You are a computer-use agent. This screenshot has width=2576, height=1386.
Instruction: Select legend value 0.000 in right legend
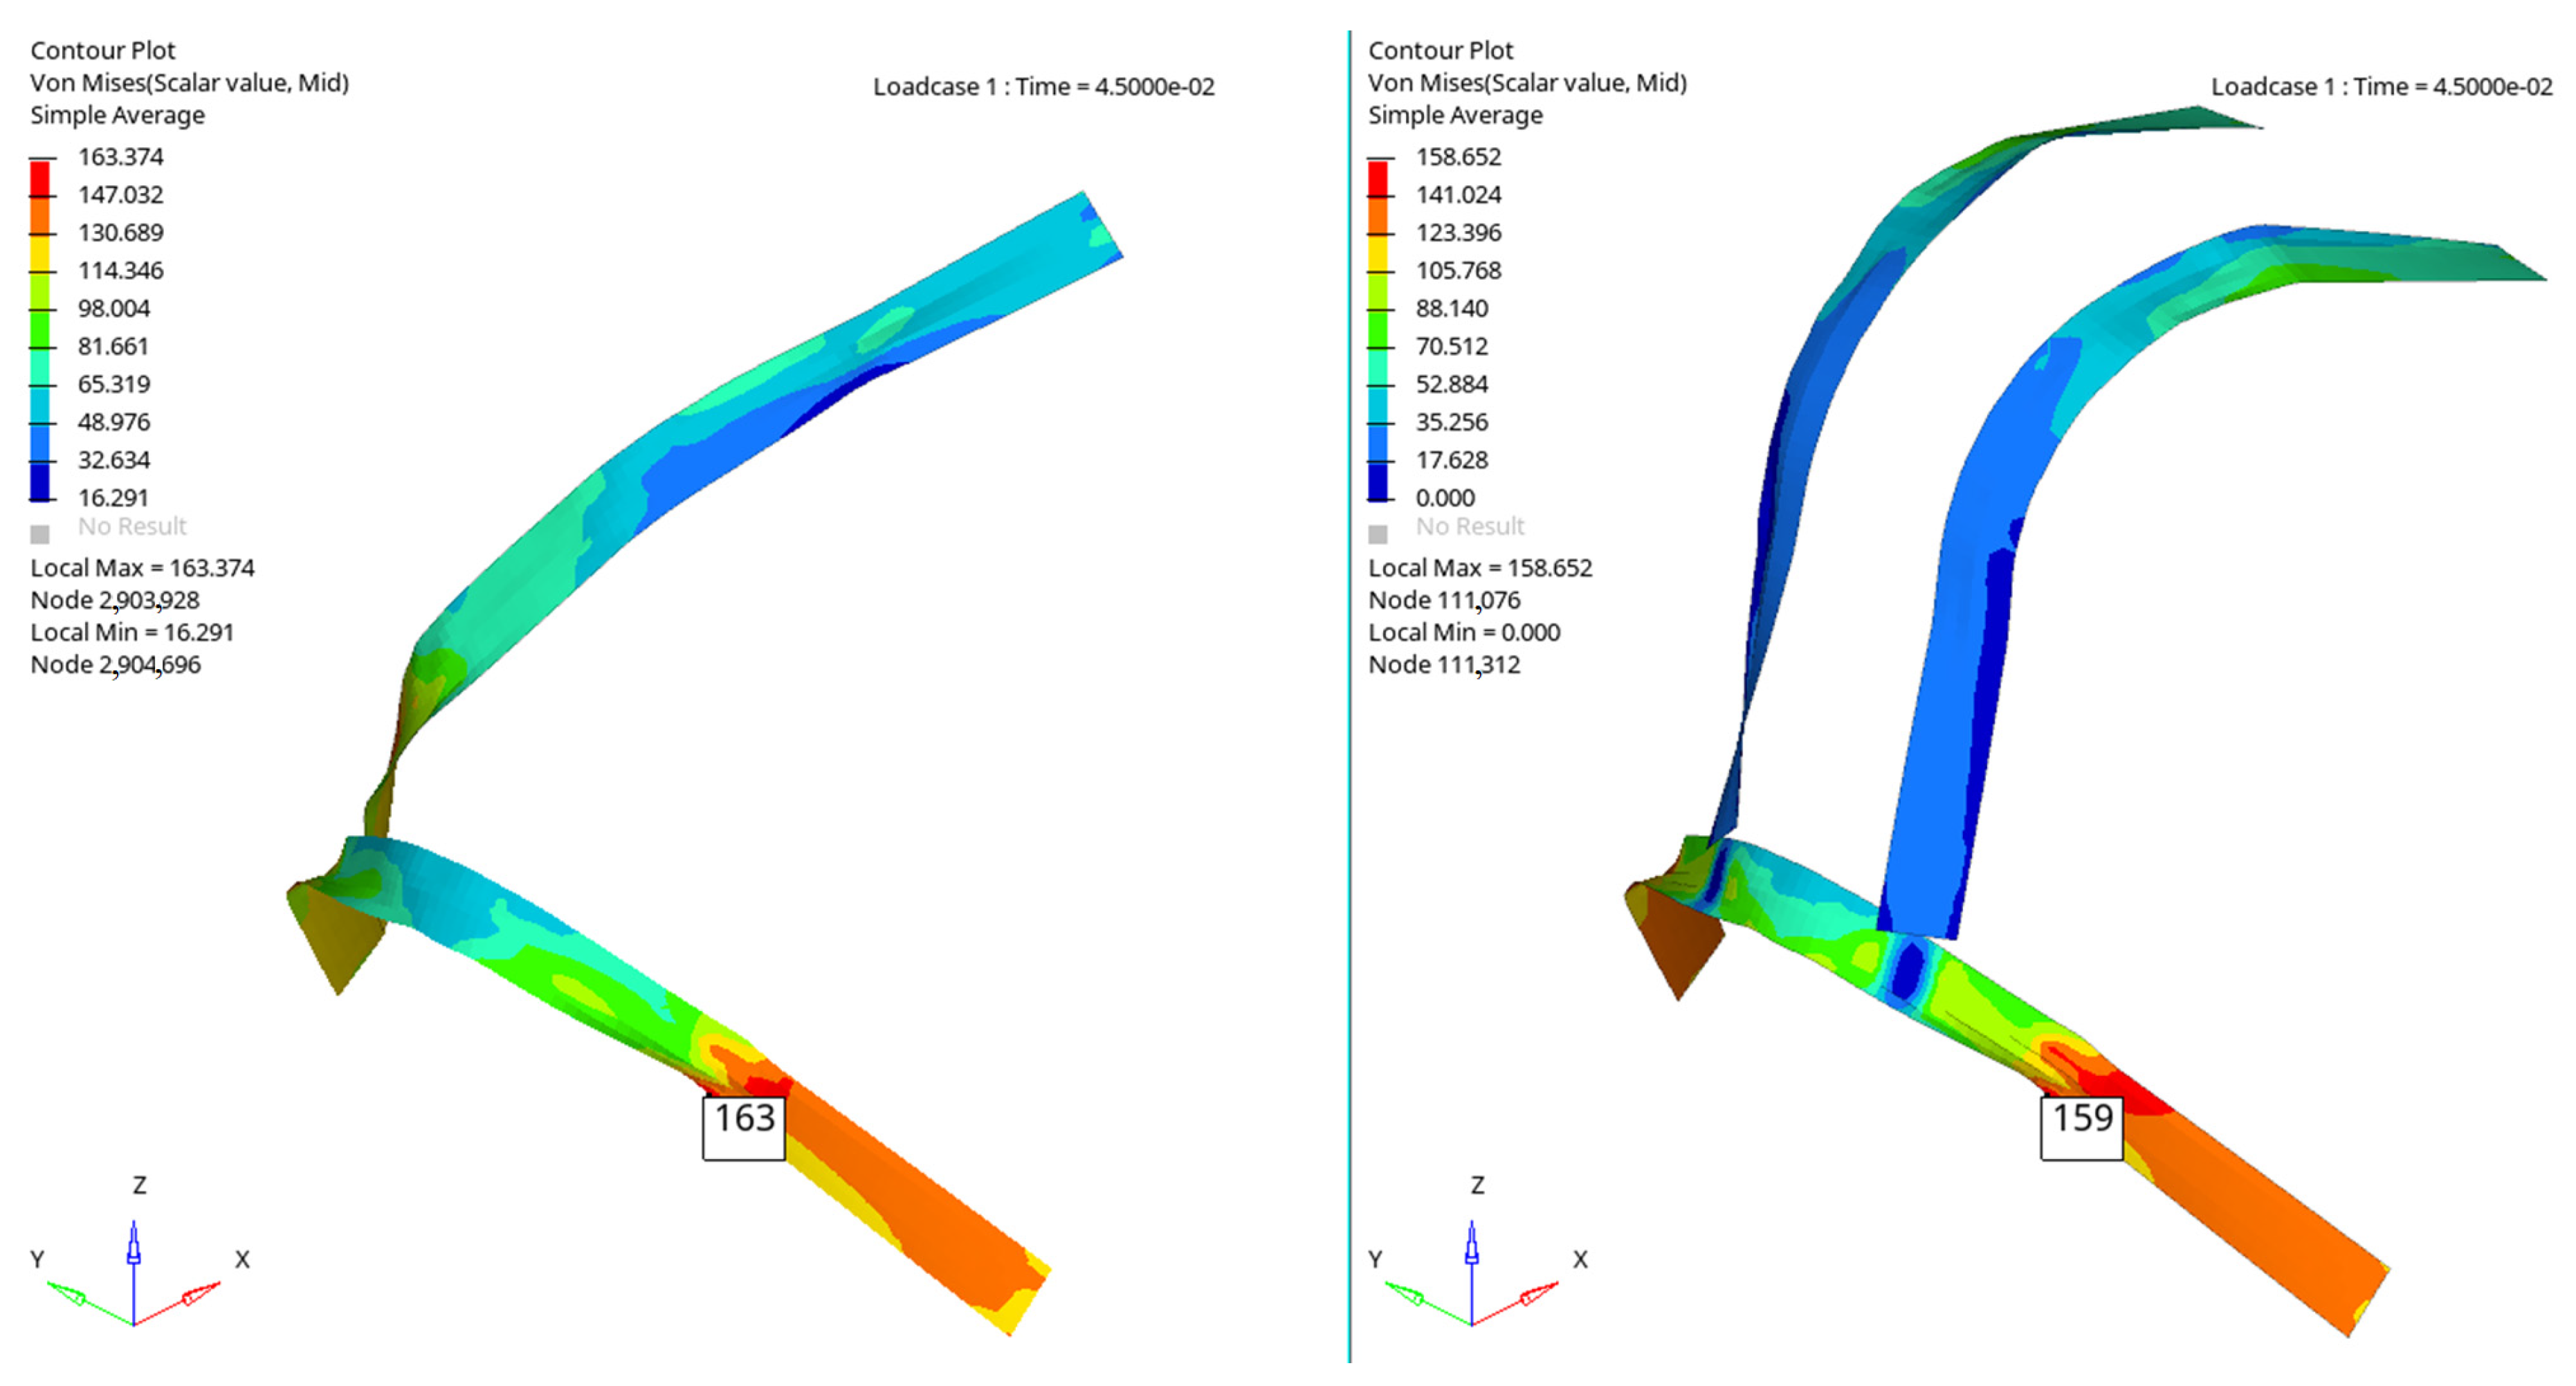[1445, 498]
